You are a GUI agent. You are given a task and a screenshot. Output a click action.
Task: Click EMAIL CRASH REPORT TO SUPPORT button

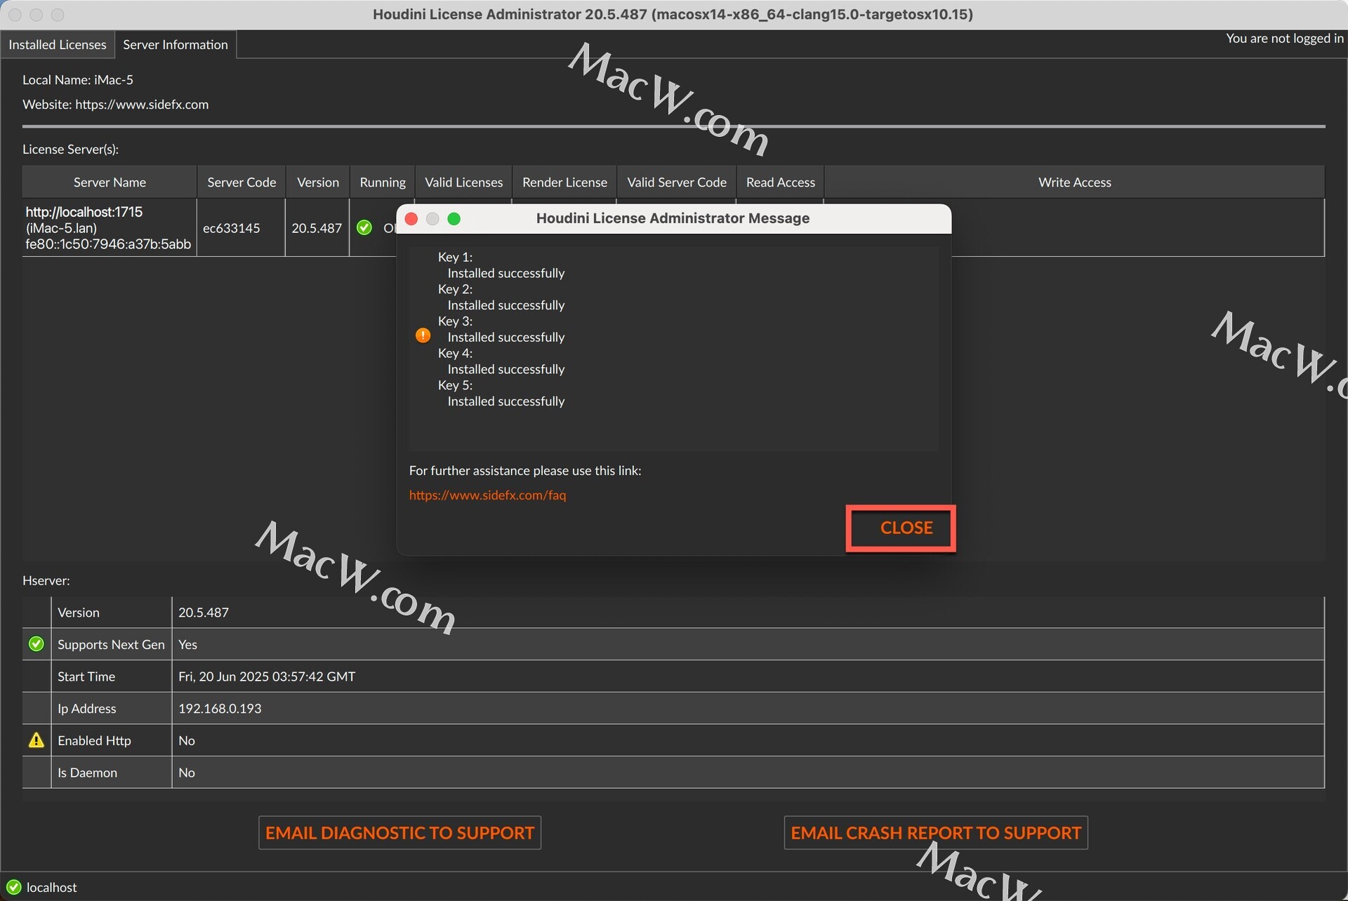point(935,832)
